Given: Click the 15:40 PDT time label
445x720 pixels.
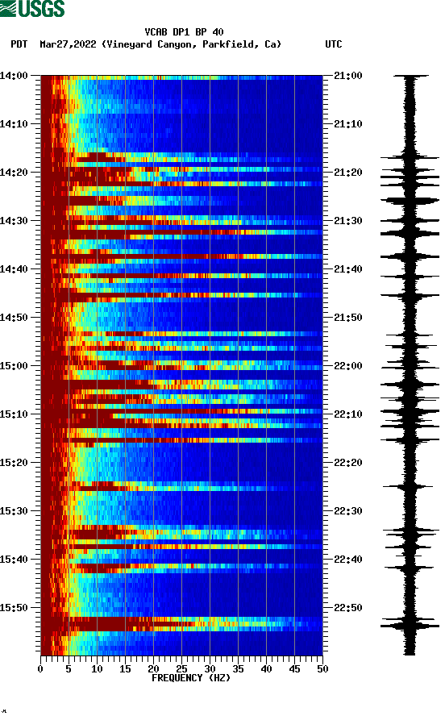Looking at the screenshot, I should [14, 560].
